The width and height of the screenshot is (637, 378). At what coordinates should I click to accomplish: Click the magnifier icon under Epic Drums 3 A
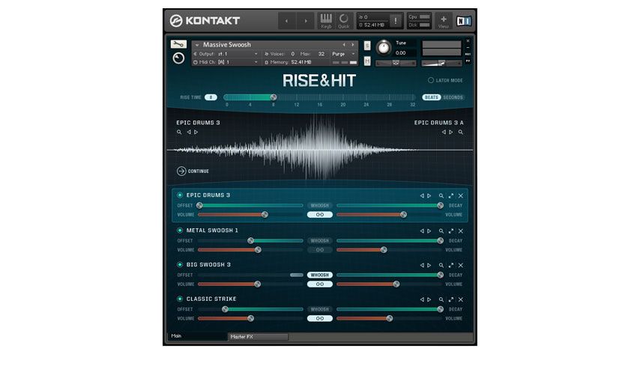point(461,132)
